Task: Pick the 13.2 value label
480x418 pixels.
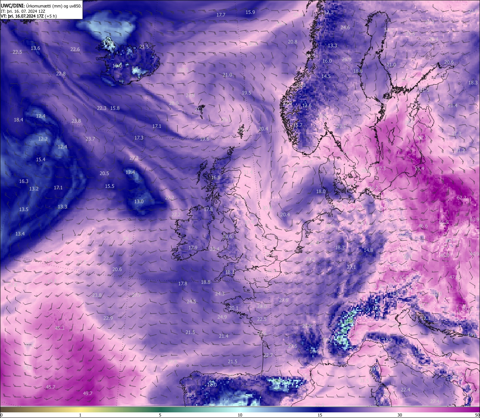Action: click(34, 189)
